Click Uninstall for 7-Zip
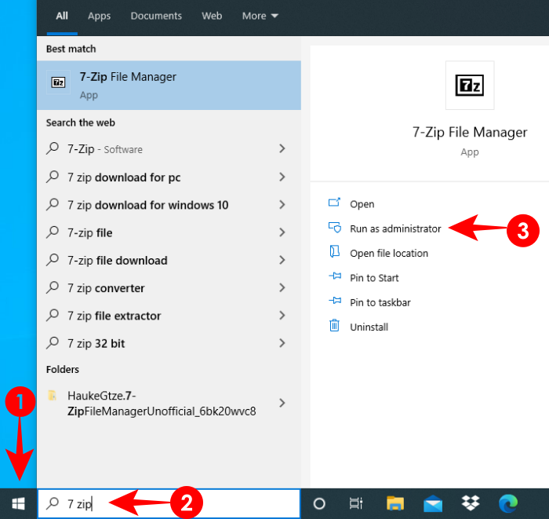Image resolution: width=549 pixels, height=519 pixels. 369,327
